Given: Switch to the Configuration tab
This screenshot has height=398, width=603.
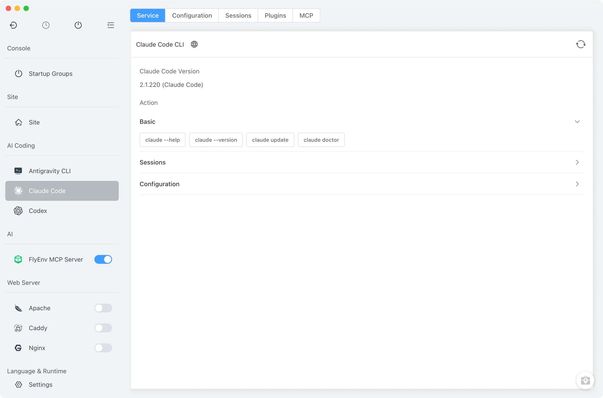Looking at the screenshot, I should [192, 15].
